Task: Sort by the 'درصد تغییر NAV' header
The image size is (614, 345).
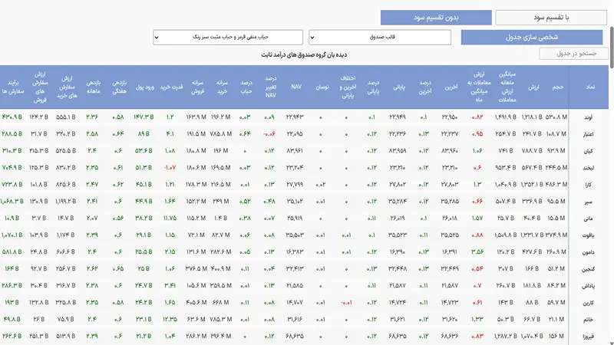Action: 270,87
